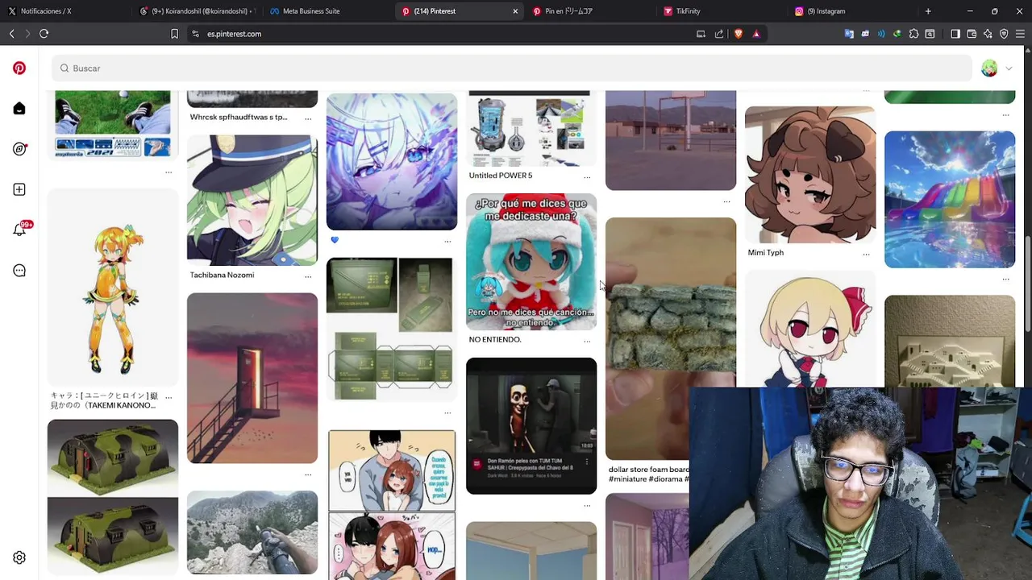The height and width of the screenshot is (580, 1032).
Task: Open more options for NO ENTIENDO pin
Action: [x=587, y=341]
